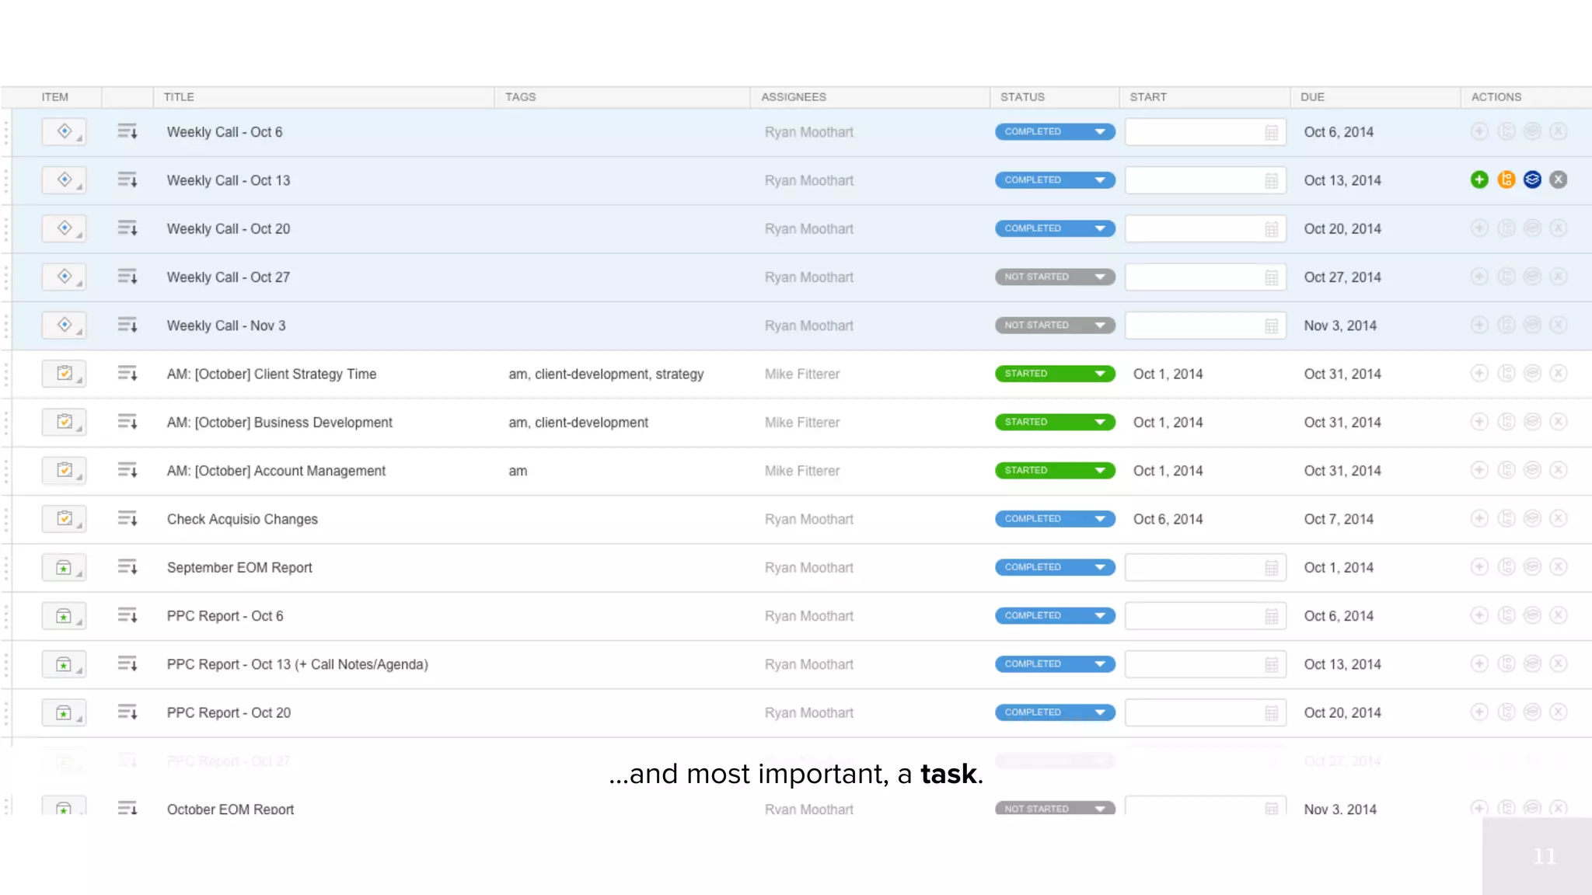Click the gray X delete icon in the Oct 13 Weekly Call row
The width and height of the screenshot is (1592, 895).
coord(1559,179)
